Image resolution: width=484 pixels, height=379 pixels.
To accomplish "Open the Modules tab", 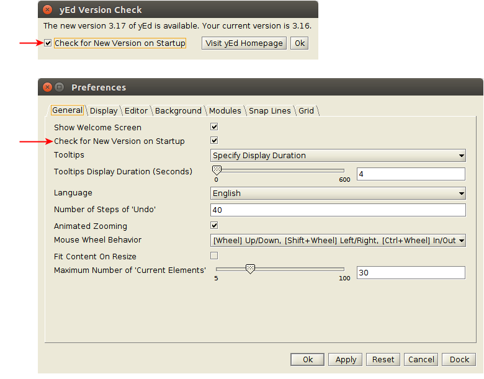I will tap(225, 111).
